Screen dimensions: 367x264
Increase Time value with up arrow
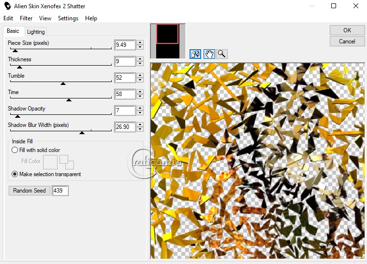pyautogui.click(x=140, y=92)
